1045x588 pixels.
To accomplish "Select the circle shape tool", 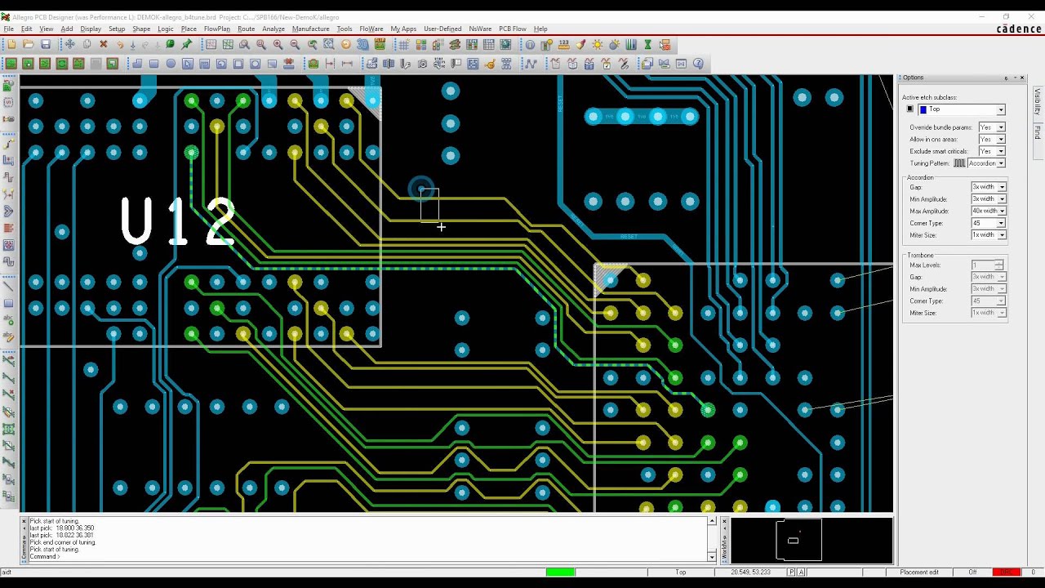I will pyautogui.click(x=171, y=64).
